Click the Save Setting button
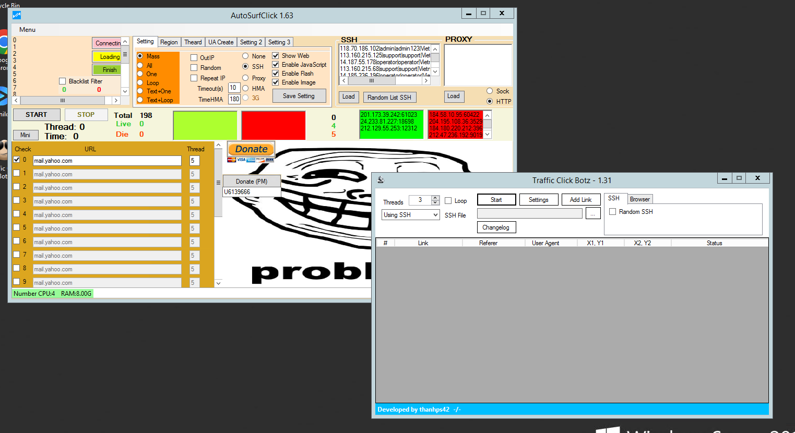Viewport: 795px width, 433px height. click(299, 96)
